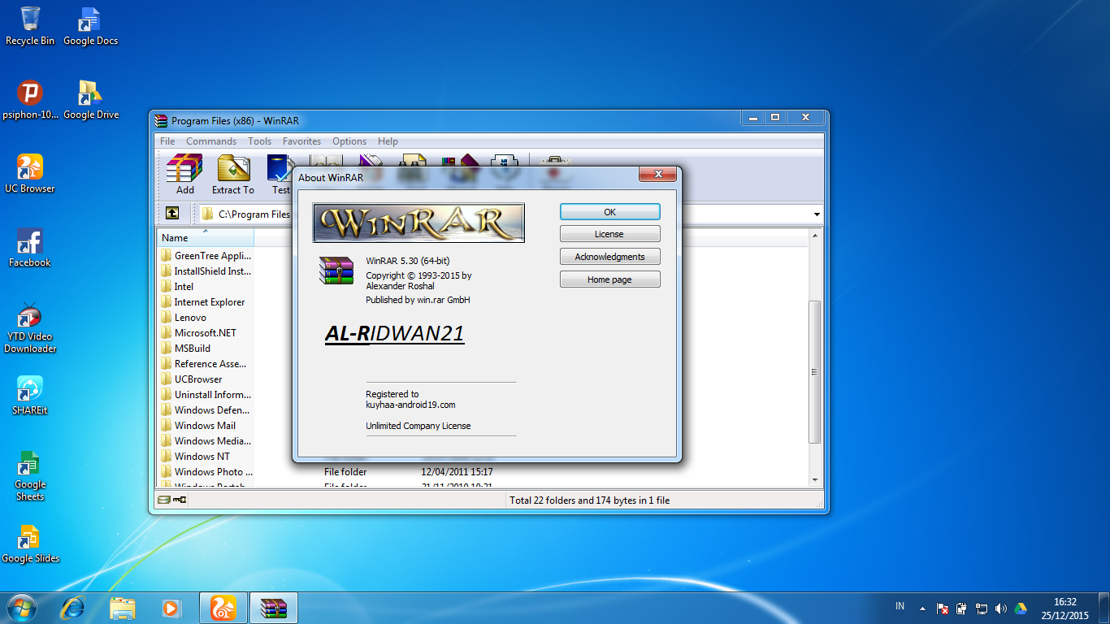
Task: Click the up one level arrow button
Action: pos(172,214)
